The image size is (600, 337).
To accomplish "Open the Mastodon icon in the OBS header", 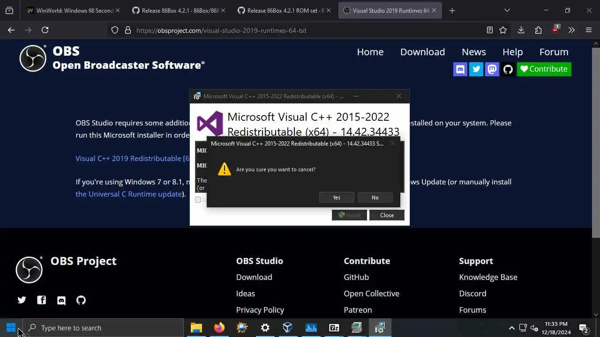I will pyautogui.click(x=492, y=69).
